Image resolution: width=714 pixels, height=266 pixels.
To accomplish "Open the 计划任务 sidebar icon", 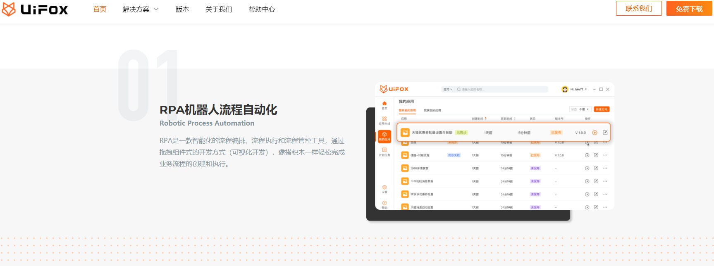I will pyautogui.click(x=384, y=152).
